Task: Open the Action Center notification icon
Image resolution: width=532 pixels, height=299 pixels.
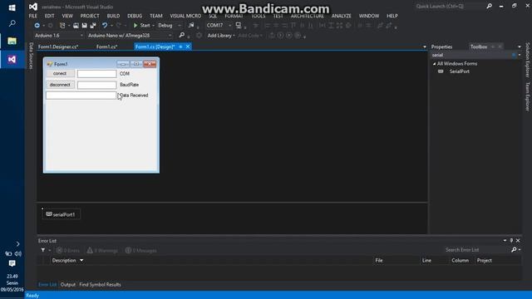Action: [12, 263]
